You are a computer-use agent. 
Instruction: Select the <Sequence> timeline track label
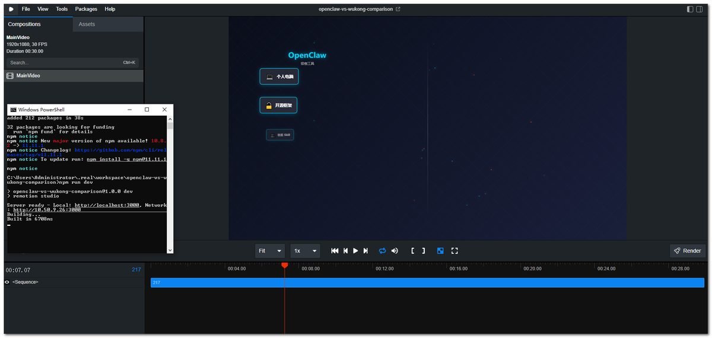tap(26, 282)
